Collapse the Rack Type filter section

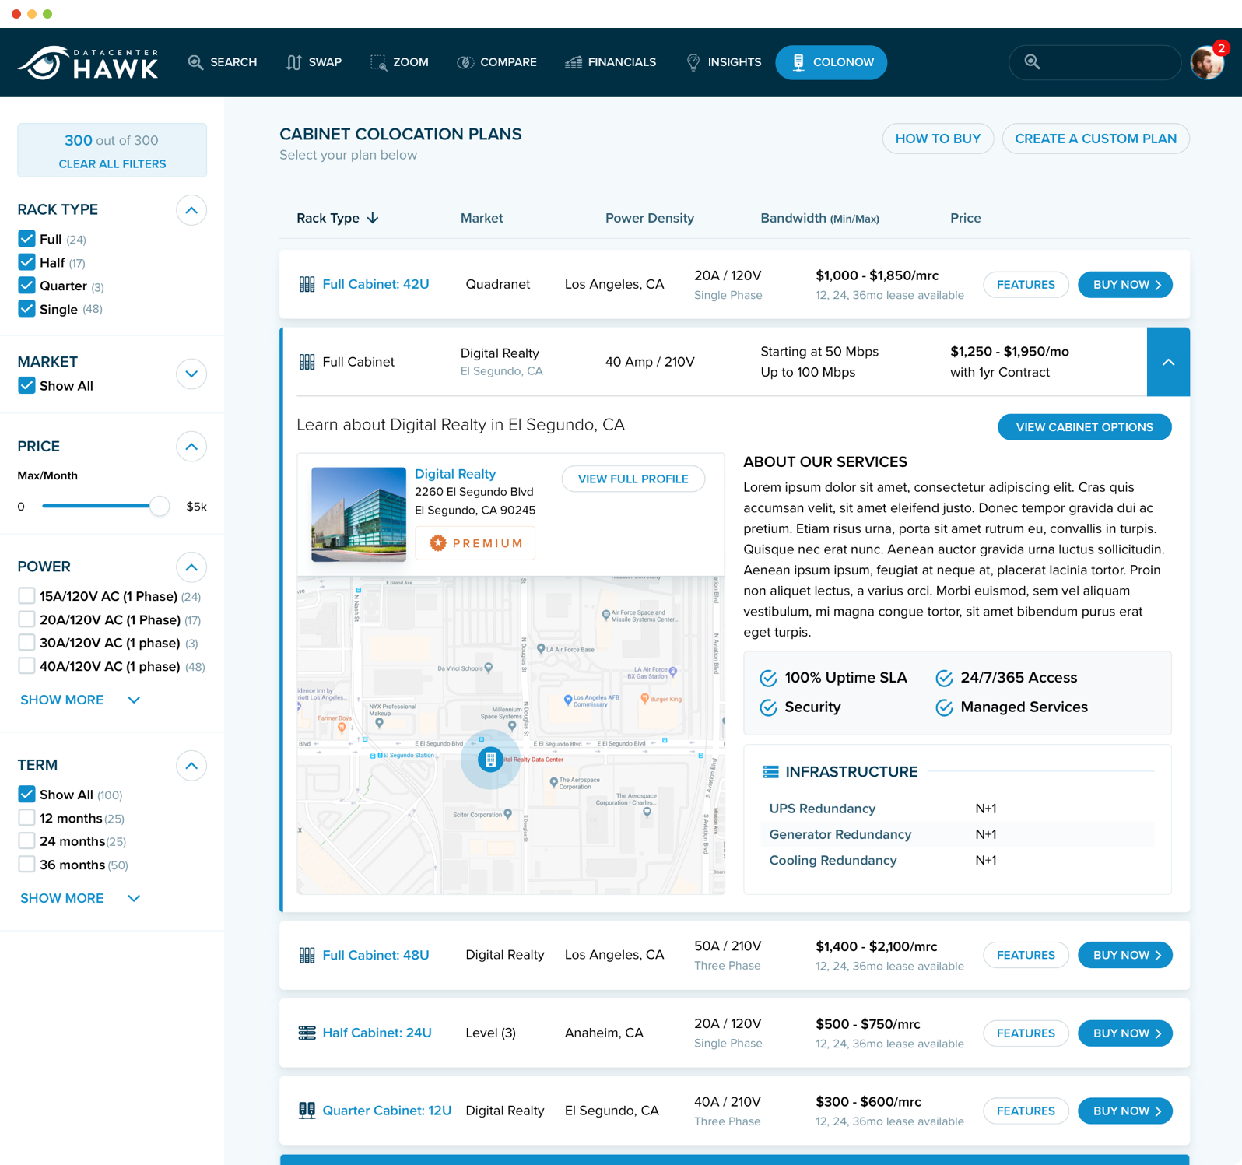click(191, 210)
